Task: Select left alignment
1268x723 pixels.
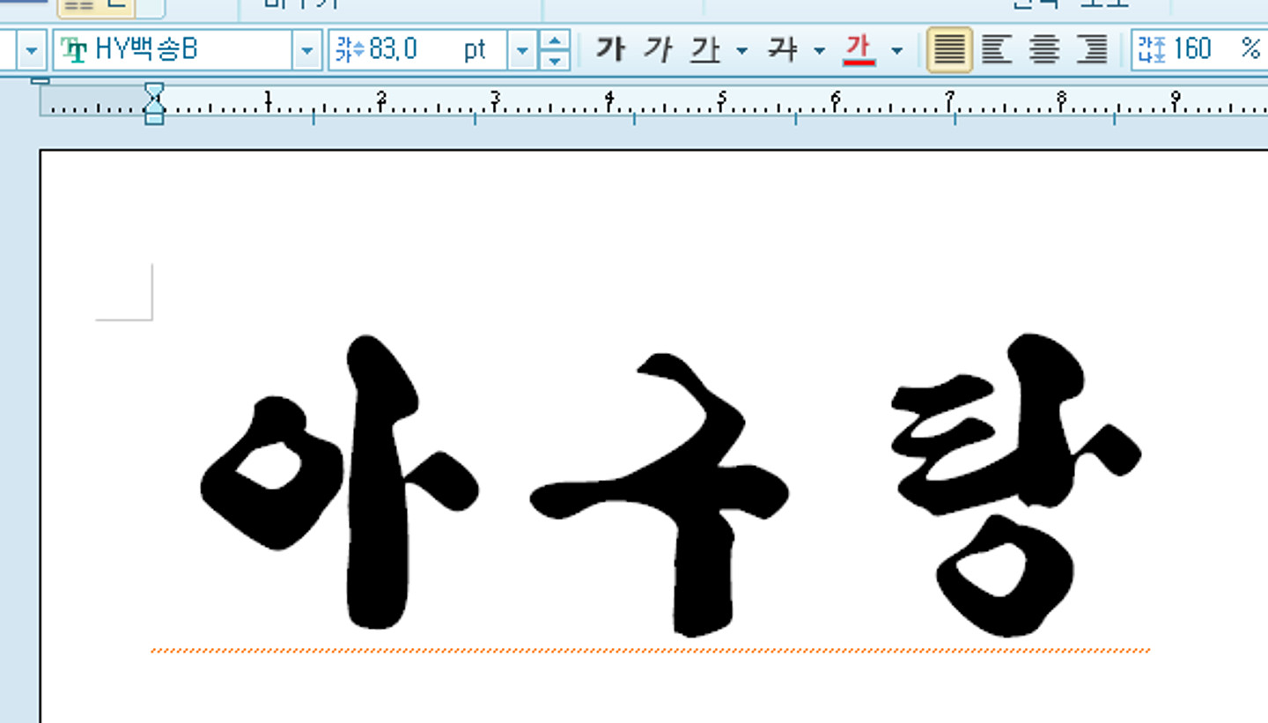Action: (x=997, y=49)
